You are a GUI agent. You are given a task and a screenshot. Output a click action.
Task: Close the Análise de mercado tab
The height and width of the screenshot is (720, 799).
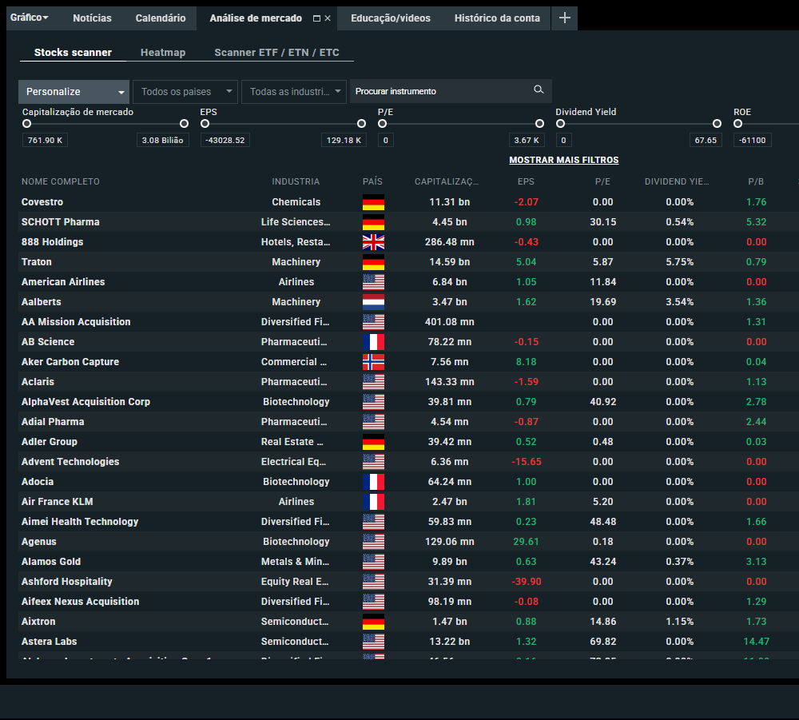(x=328, y=18)
